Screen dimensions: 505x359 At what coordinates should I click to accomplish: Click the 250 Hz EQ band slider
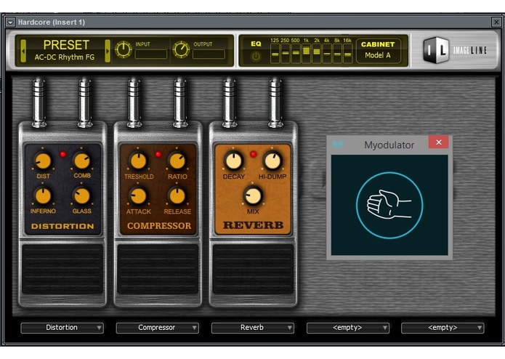(x=286, y=54)
